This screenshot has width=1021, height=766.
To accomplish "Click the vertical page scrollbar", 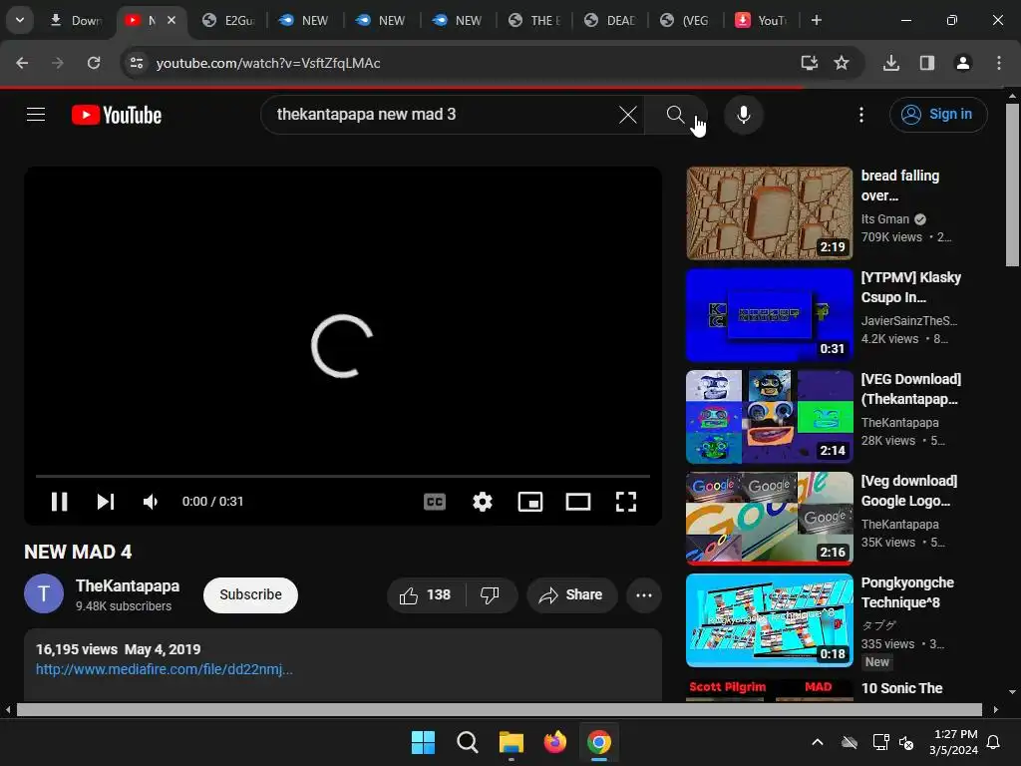I will pyautogui.click(x=1012, y=185).
